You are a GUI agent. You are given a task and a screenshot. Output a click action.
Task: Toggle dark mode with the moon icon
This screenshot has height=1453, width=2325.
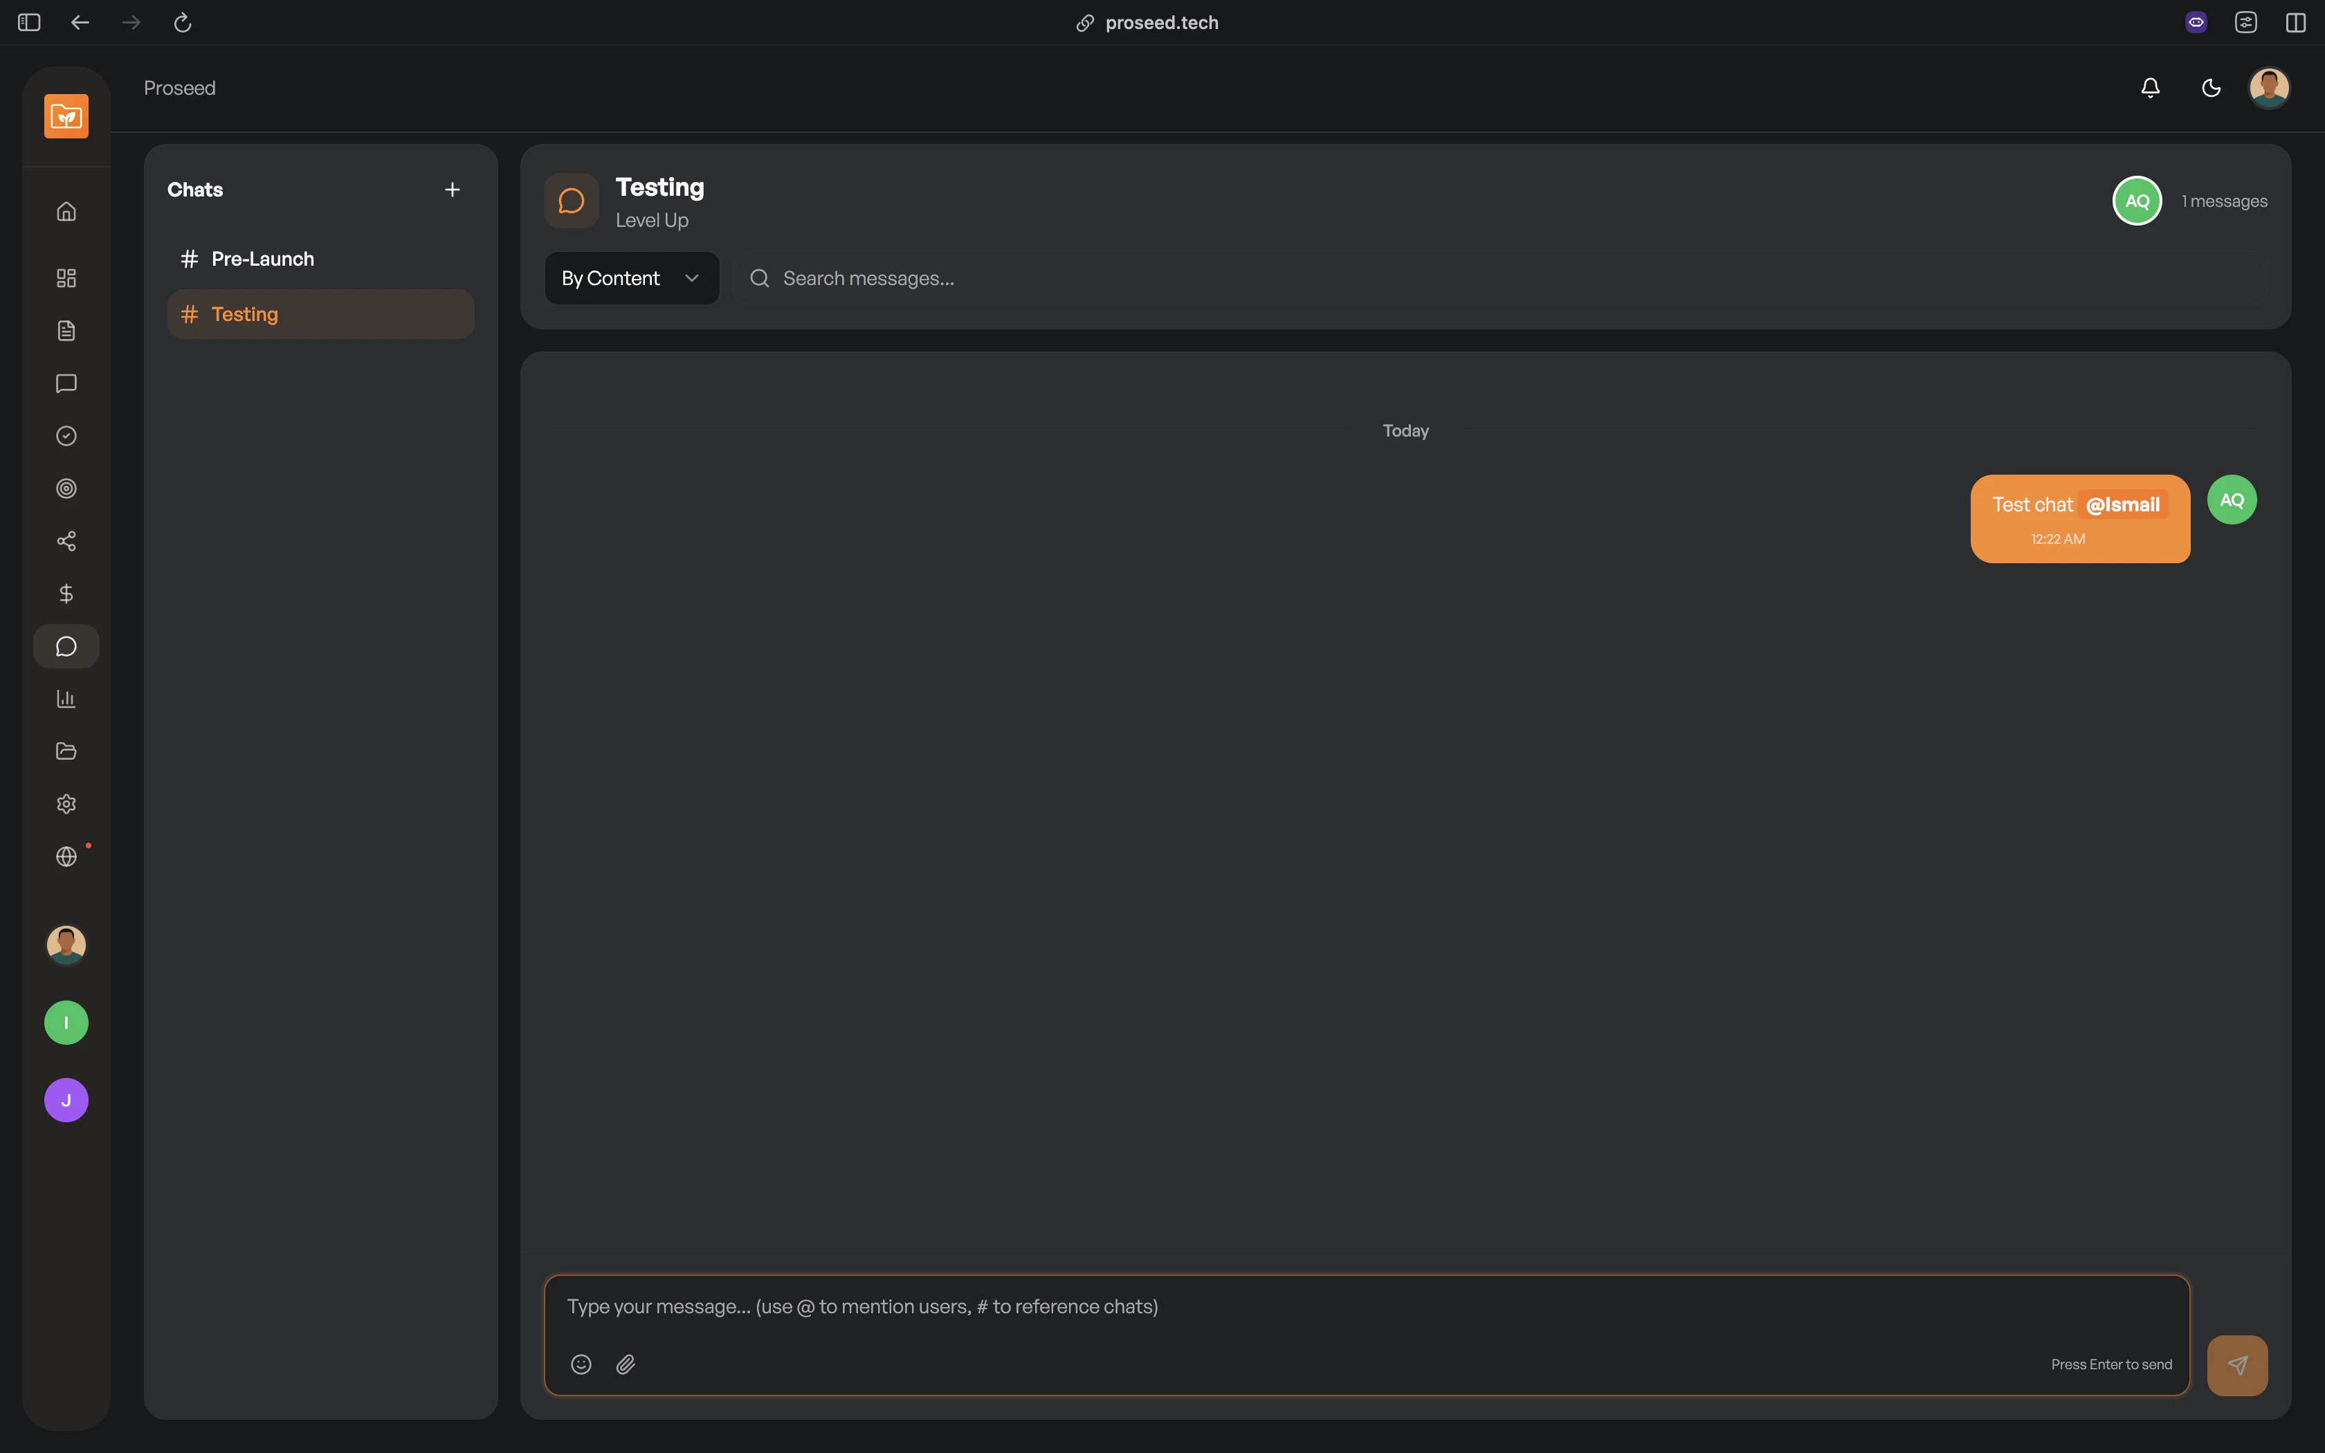[x=2209, y=87]
